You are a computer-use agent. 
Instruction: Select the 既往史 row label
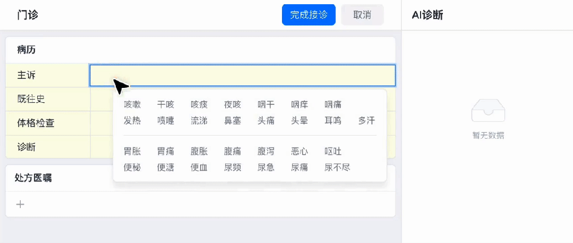(29, 99)
